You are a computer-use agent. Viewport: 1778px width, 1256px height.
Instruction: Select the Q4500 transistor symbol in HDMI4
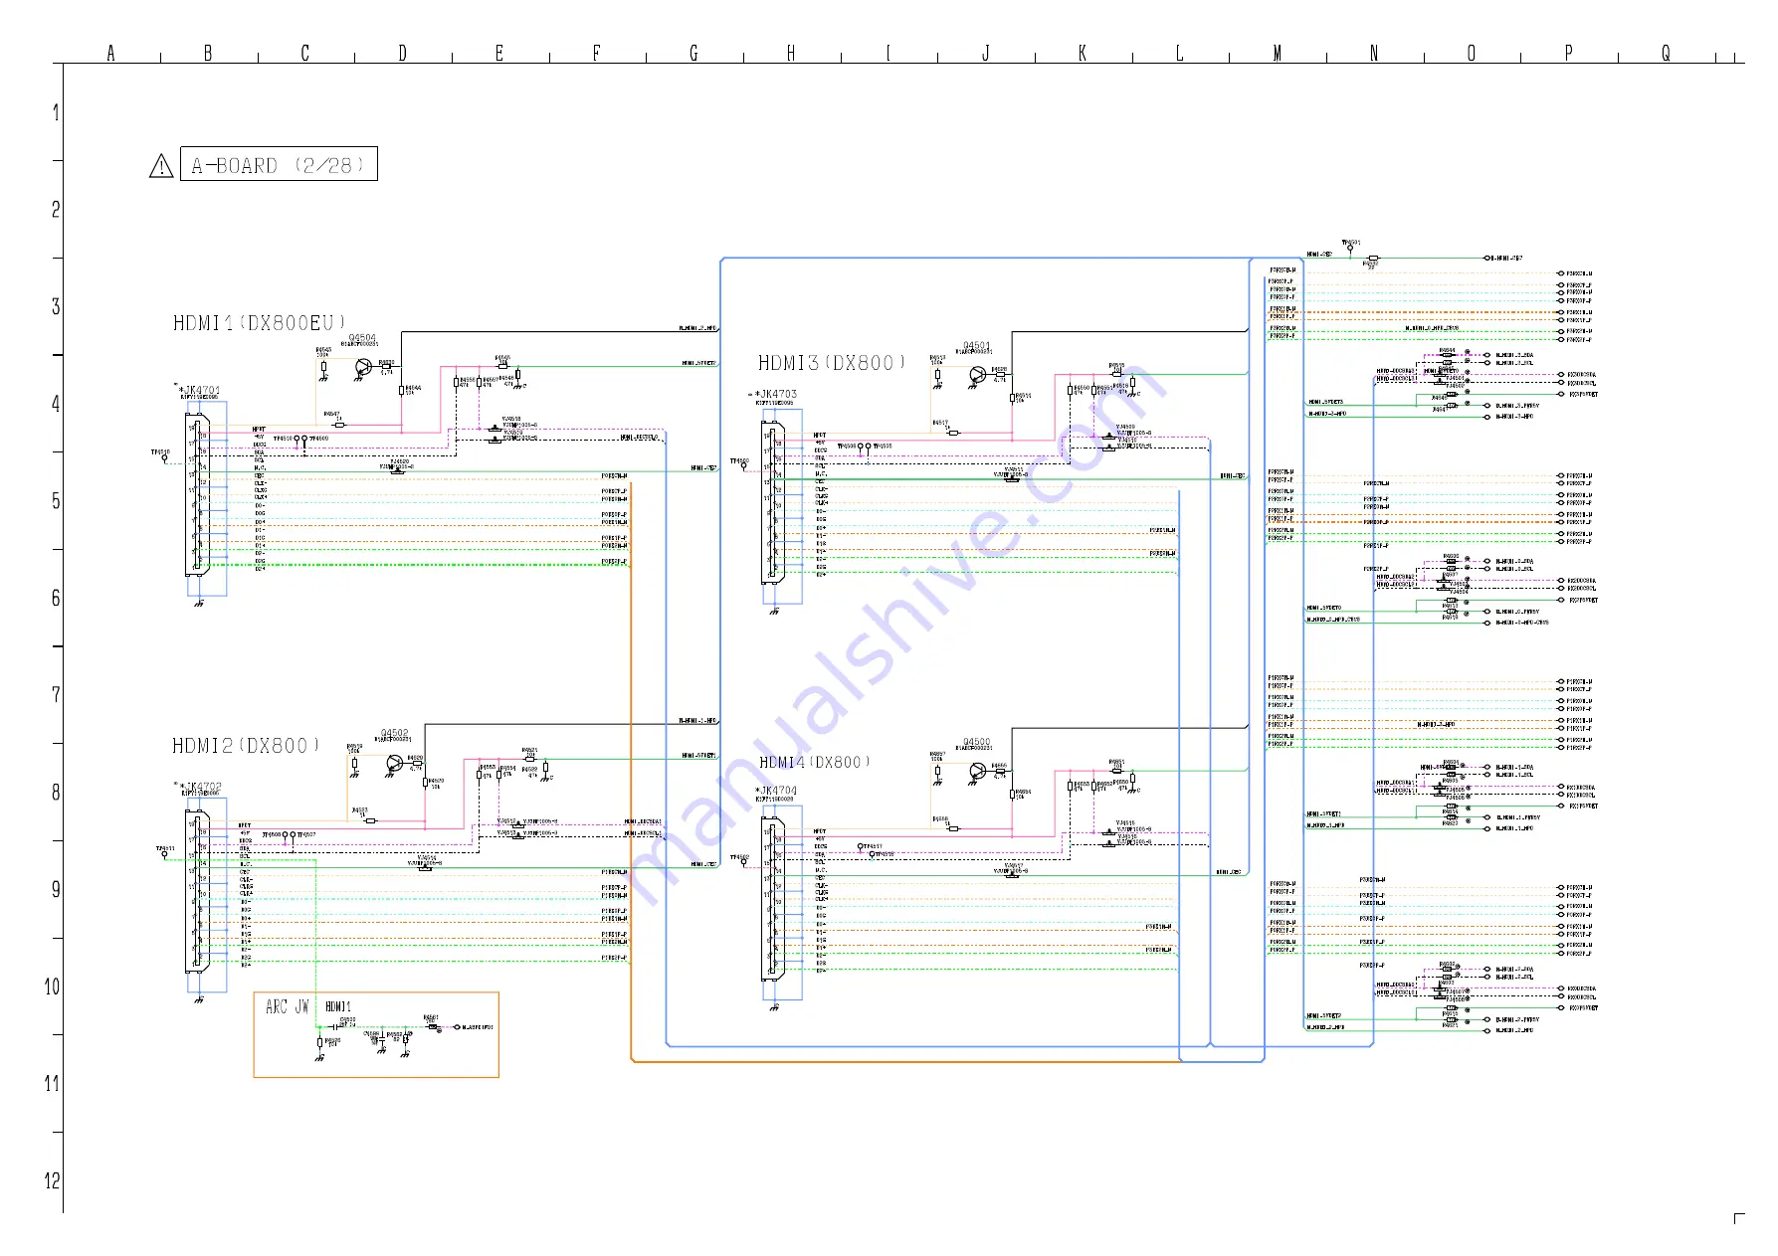(x=978, y=772)
